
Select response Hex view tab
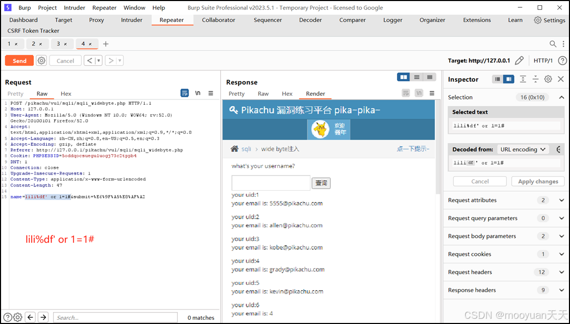pos(287,93)
